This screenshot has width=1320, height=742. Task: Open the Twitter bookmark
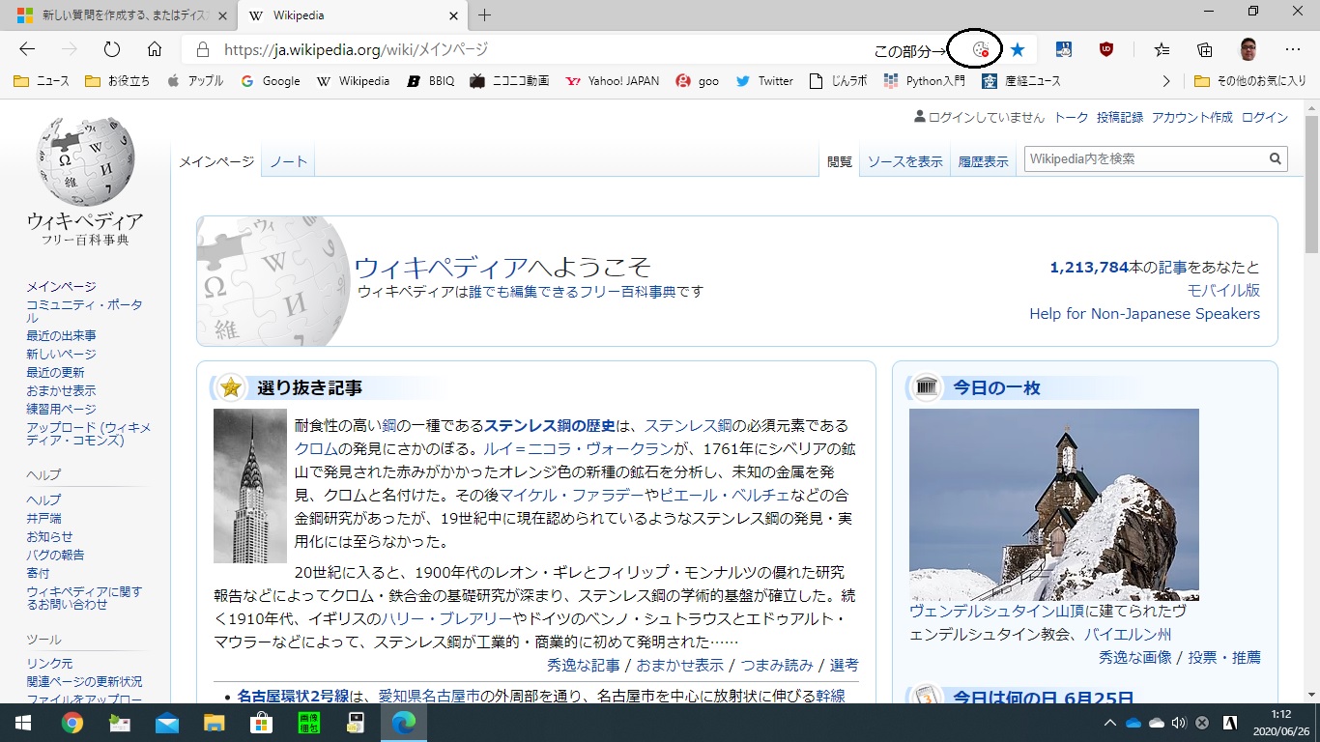[764, 81]
